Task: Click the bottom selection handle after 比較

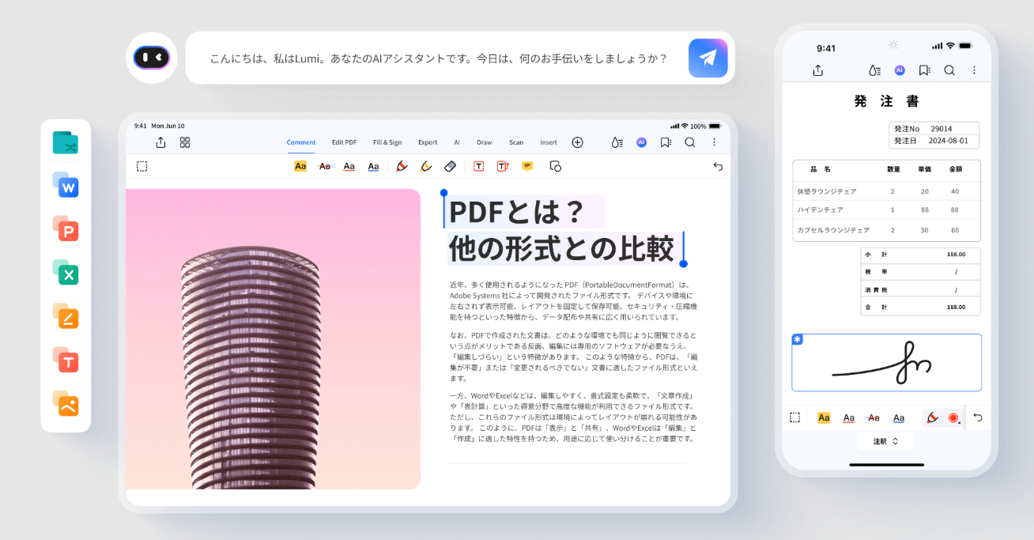Action: coord(683,263)
